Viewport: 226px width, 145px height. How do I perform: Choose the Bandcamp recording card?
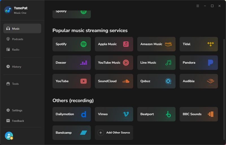coord(72,133)
